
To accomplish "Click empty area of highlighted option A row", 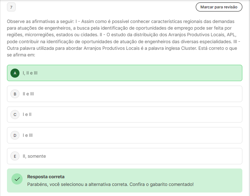I will tap(139, 73).
